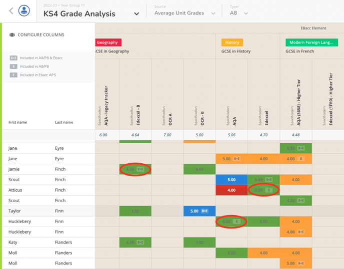This screenshot has height=269, width=344.
Task: Select the Geography subject tag
Action: tap(107, 43)
